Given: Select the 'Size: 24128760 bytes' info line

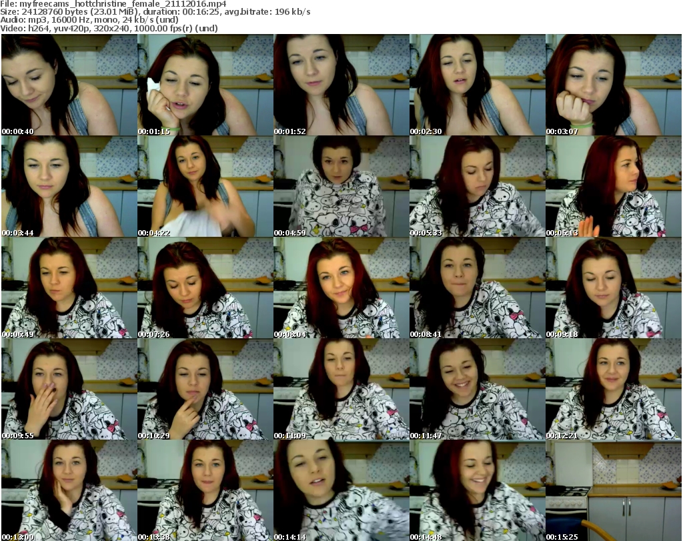Looking at the screenshot, I should 155,12.
